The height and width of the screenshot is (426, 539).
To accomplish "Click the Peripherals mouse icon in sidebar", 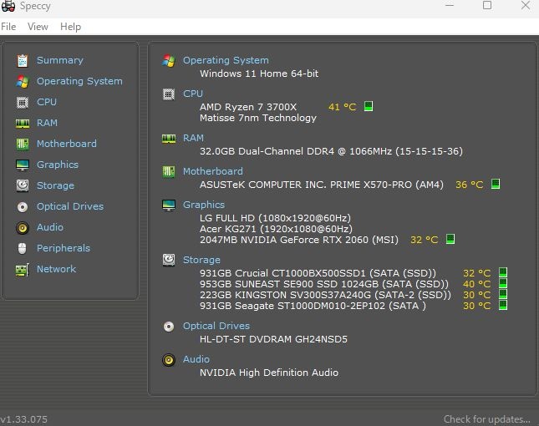I will point(23,248).
